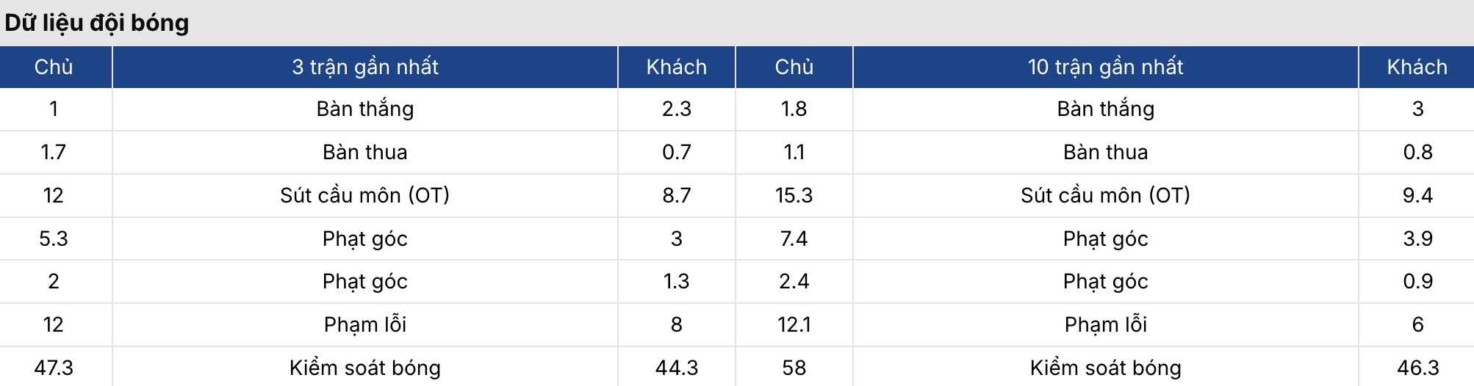Select the "3 trận gần nhất" column header
The image size is (1474, 386).
coord(364,67)
